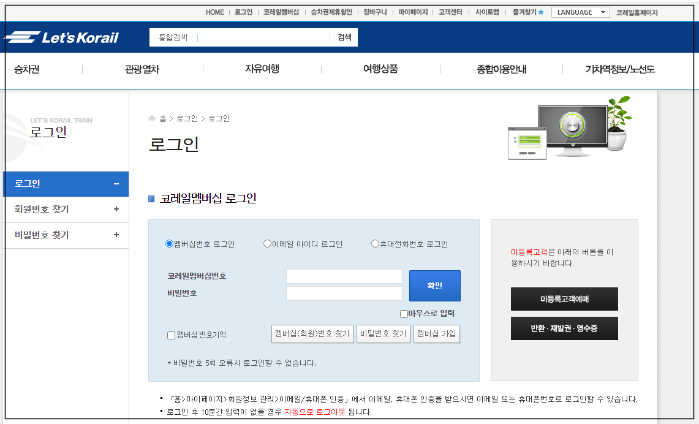The image size is (699, 424).
Task: Click the 비밀번호 찾기 button in form
Action: tap(384, 334)
